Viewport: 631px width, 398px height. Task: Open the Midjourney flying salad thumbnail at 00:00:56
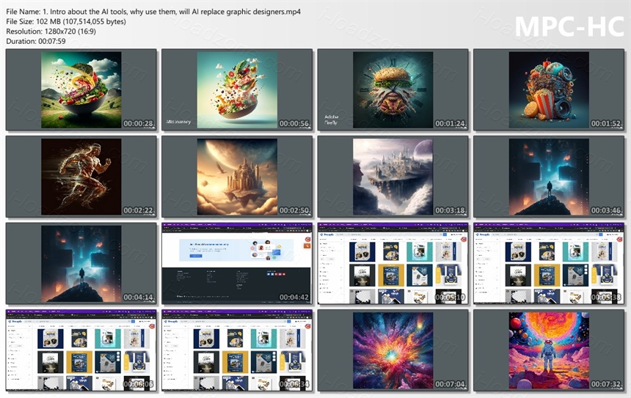pyautogui.click(x=237, y=89)
